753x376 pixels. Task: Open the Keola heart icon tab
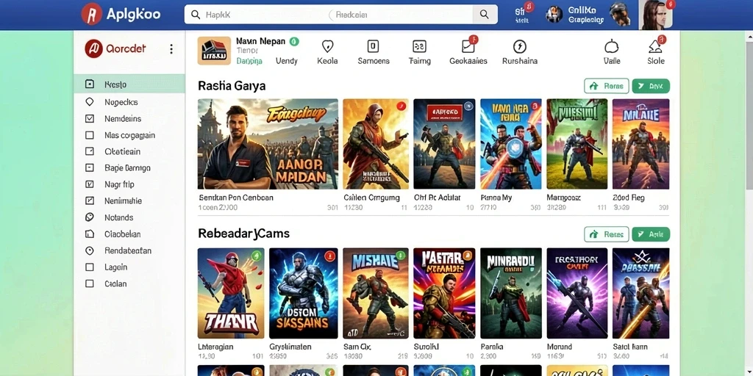point(327,46)
